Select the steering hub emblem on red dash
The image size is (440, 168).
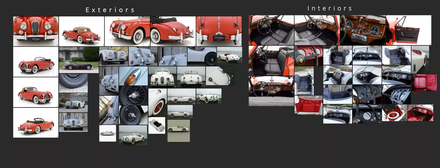(x=308, y=56)
